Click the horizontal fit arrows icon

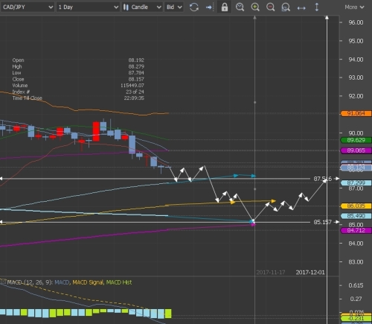[x=301, y=8]
